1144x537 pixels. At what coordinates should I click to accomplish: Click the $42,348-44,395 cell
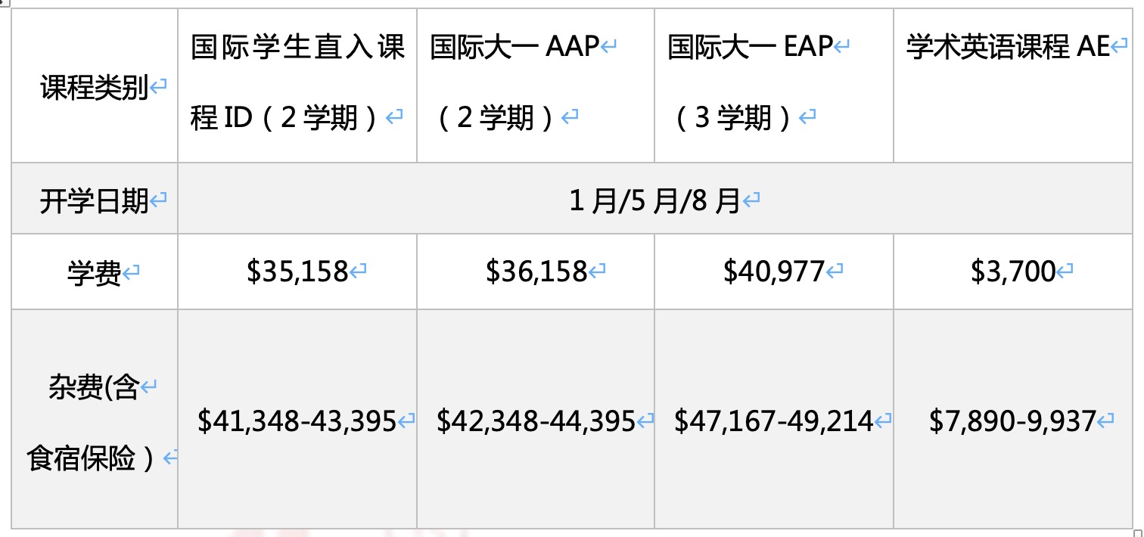(536, 421)
